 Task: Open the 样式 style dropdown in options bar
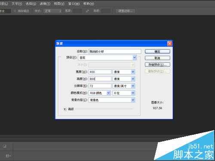click(52, 11)
